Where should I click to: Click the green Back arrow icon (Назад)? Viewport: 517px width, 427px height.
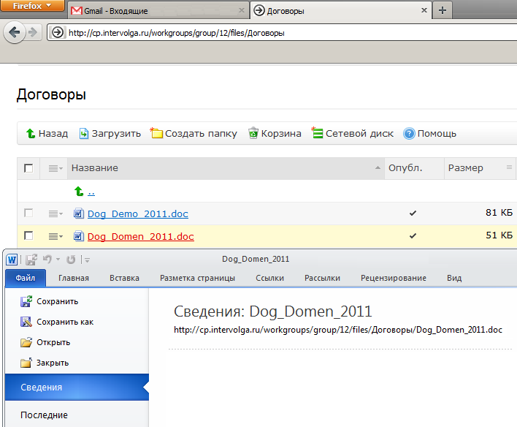tap(30, 134)
